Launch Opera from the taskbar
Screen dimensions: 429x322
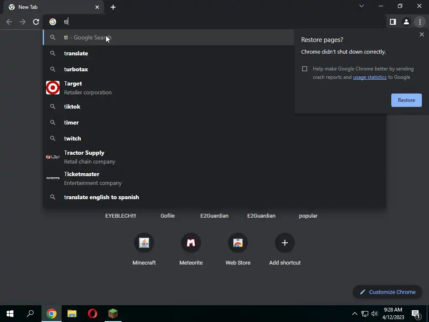[x=93, y=314]
